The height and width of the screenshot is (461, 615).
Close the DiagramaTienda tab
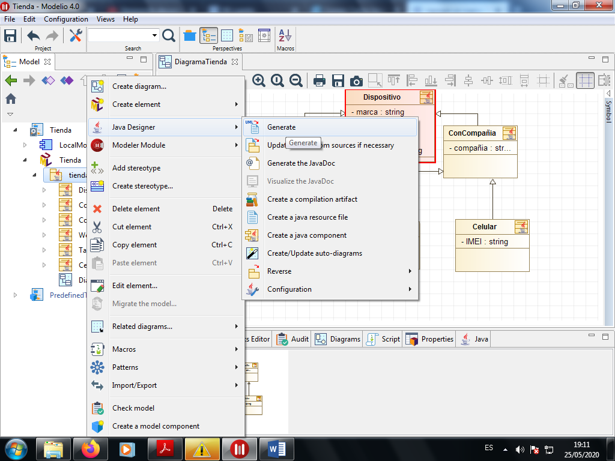coord(235,62)
